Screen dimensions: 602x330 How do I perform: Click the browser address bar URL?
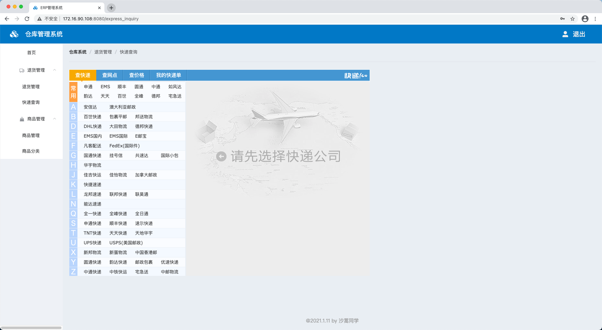click(x=101, y=19)
